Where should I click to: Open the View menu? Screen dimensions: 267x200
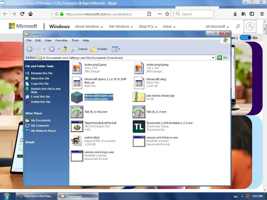pyautogui.click(x=48, y=40)
